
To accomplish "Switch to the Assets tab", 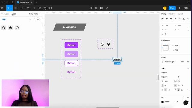I will (14, 14).
